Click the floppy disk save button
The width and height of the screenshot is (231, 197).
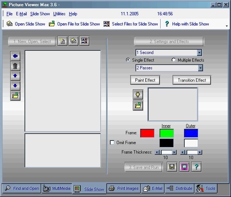[172, 167]
